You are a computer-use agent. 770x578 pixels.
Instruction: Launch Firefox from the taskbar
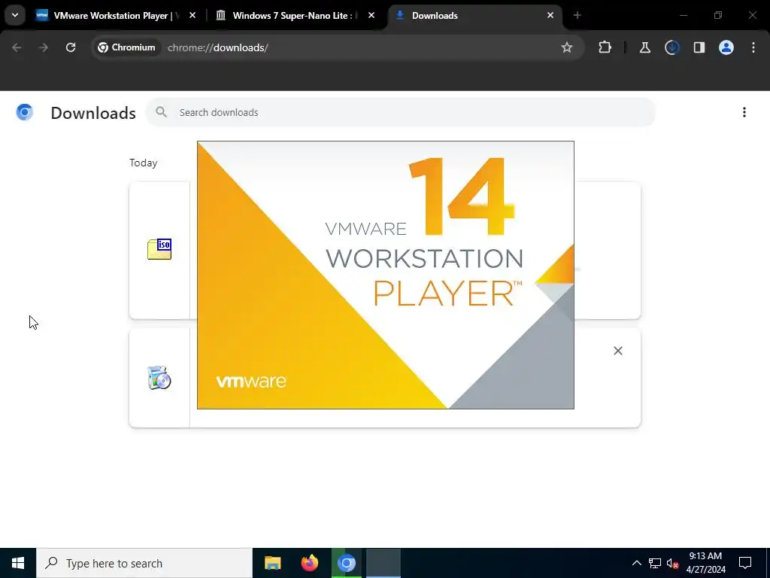[309, 563]
